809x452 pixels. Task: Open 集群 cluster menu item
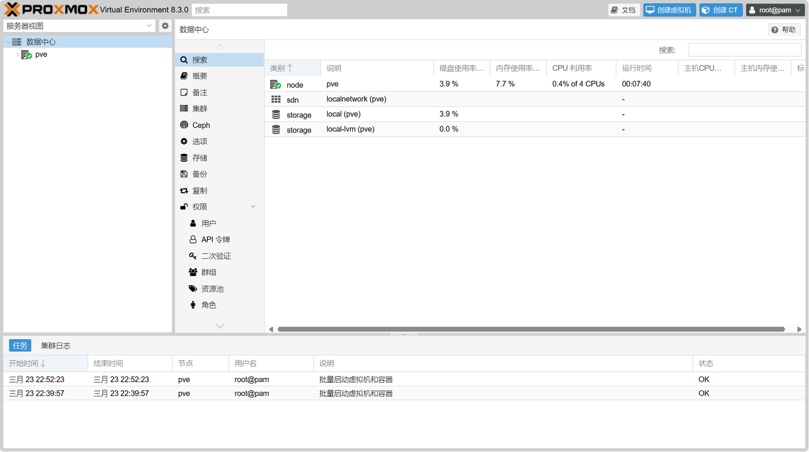(x=219, y=108)
